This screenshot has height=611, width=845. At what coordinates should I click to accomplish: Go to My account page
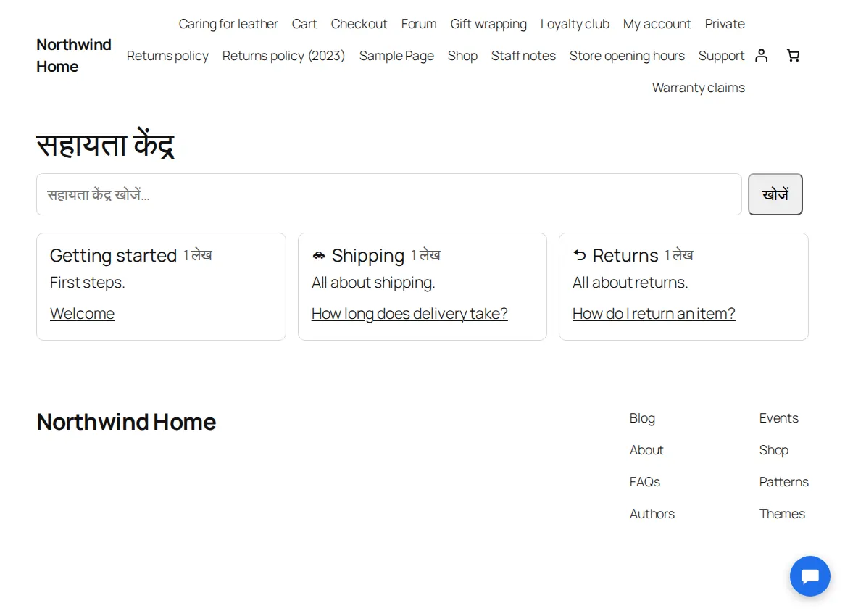pyautogui.click(x=657, y=24)
